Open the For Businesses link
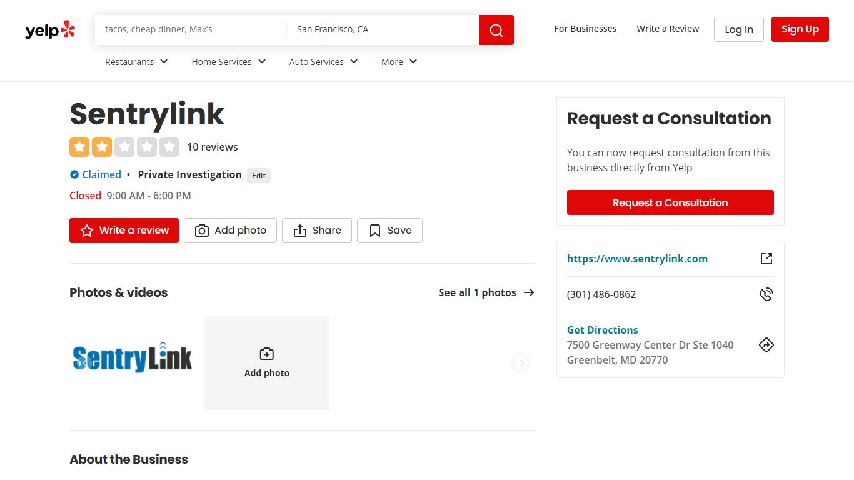Image resolution: width=854 pixels, height=480 pixels. tap(585, 29)
